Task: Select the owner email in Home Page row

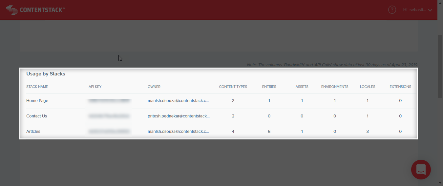Action: (x=179, y=101)
